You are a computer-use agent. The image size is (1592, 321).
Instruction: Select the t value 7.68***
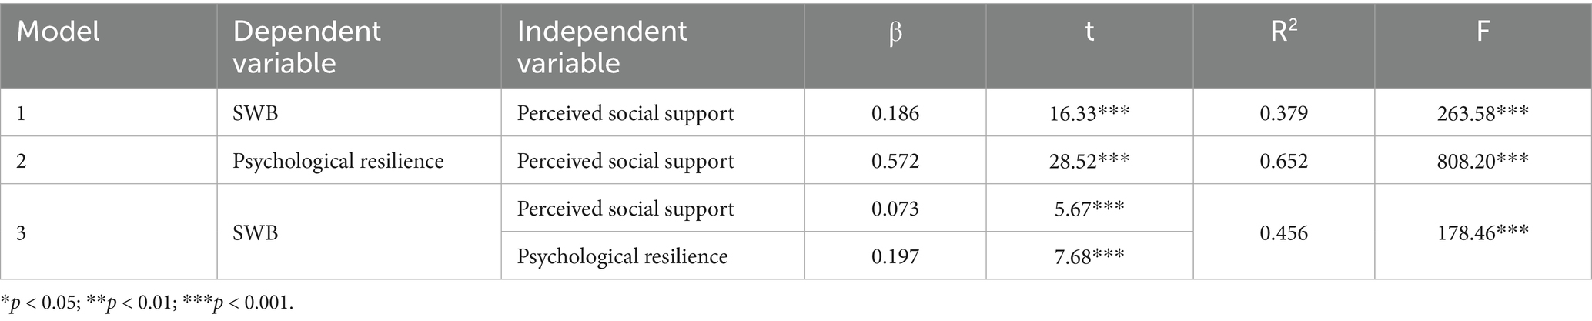1089,256
